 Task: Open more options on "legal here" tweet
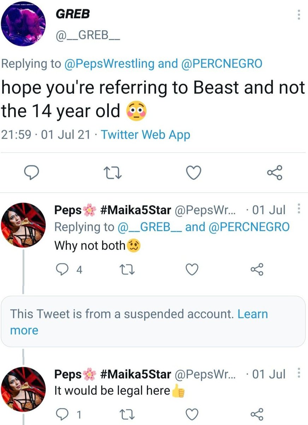(x=299, y=373)
